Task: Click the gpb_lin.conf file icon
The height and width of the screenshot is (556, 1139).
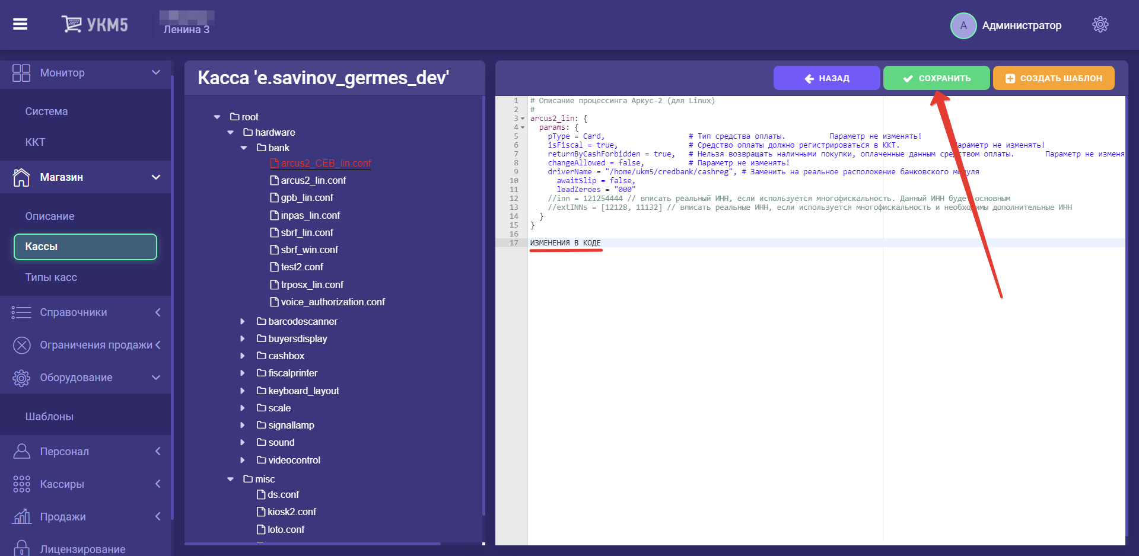Action: (x=274, y=197)
